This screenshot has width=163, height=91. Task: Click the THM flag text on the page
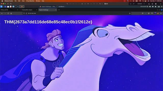[48, 22]
